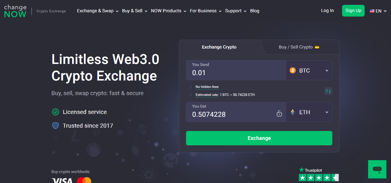The width and height of the screenshot is (391, 183).
Task: Click the Licensed service checkmark badge
Action: (x=55, y=112)
